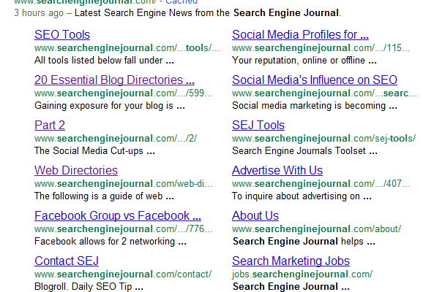The image size is (442, 292).
Task: Visit the 20 Essential Blog Directories link
Action: (x=114, y=80)
